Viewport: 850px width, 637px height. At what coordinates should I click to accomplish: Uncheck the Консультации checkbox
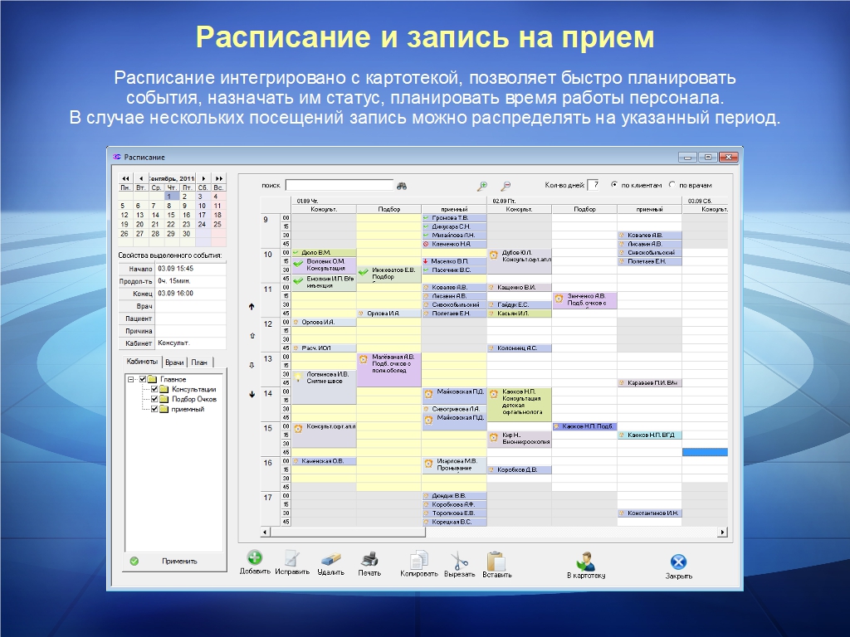(x=154, y=389)
